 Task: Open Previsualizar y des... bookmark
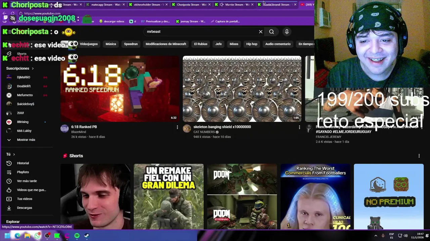point(155,21)
